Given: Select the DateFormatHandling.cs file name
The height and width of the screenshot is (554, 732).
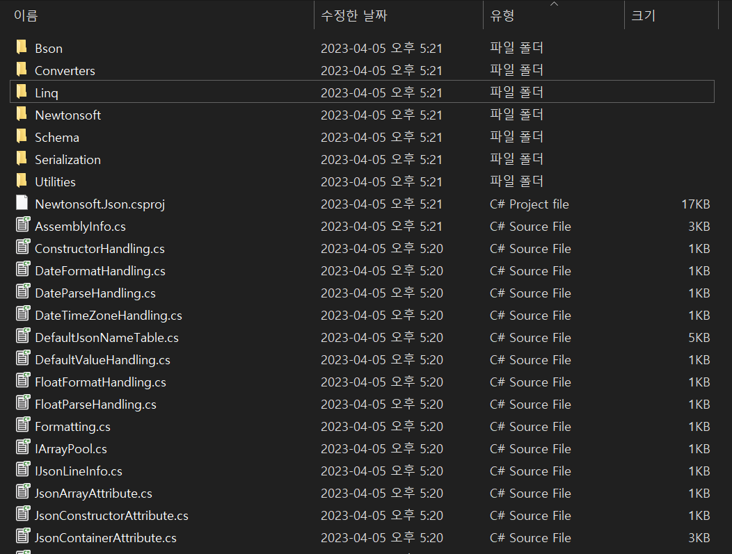Looking at the screenshot, I should tap(100, 271).
